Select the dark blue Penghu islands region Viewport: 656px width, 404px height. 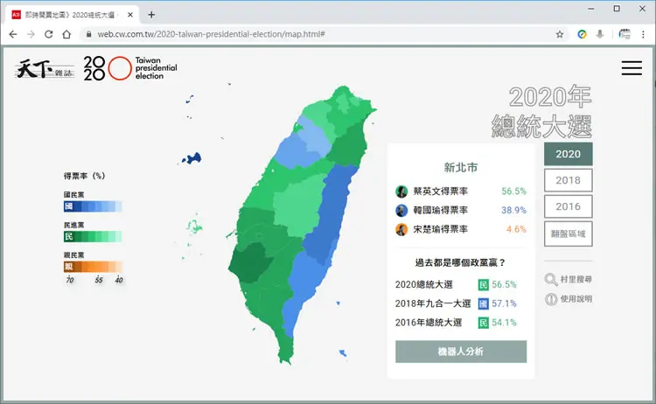coord(192,158)
